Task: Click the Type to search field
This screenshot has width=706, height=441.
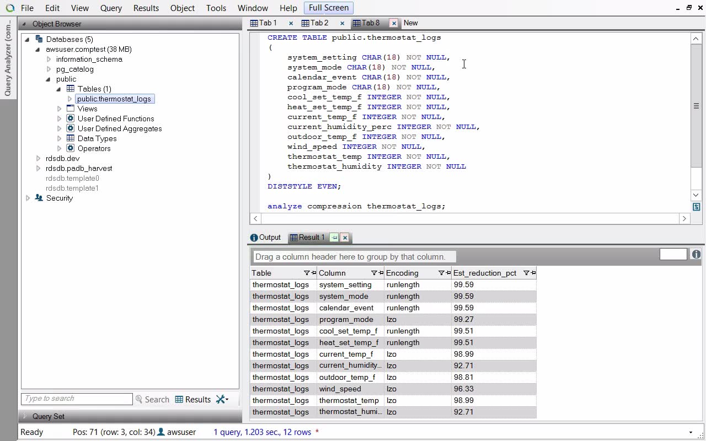Action: (x=77, y=399)
